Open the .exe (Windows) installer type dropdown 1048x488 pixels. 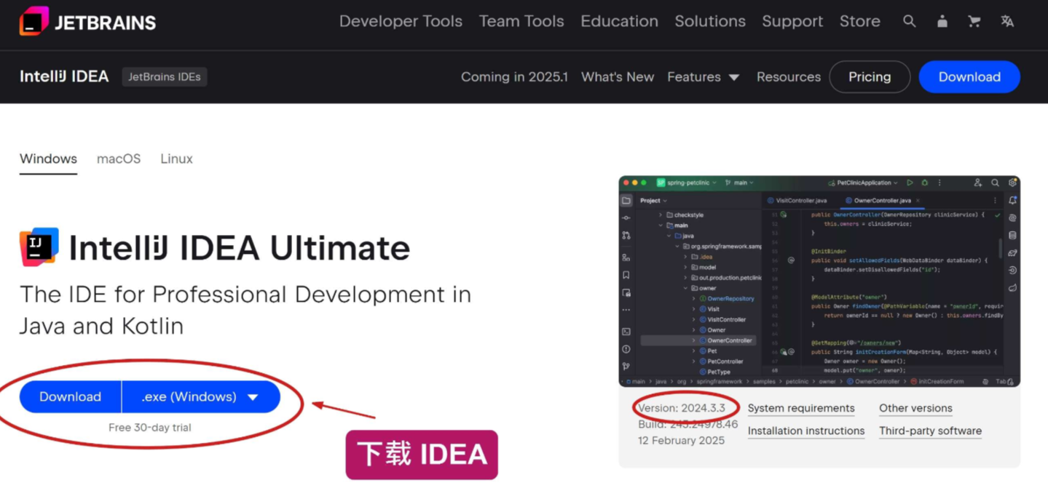pos(201,396)
